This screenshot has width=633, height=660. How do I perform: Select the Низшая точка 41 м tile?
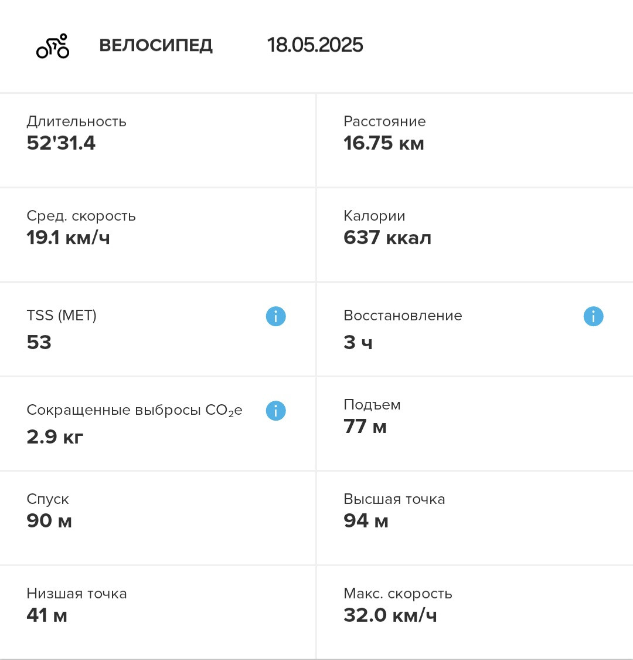coord(158,612)
